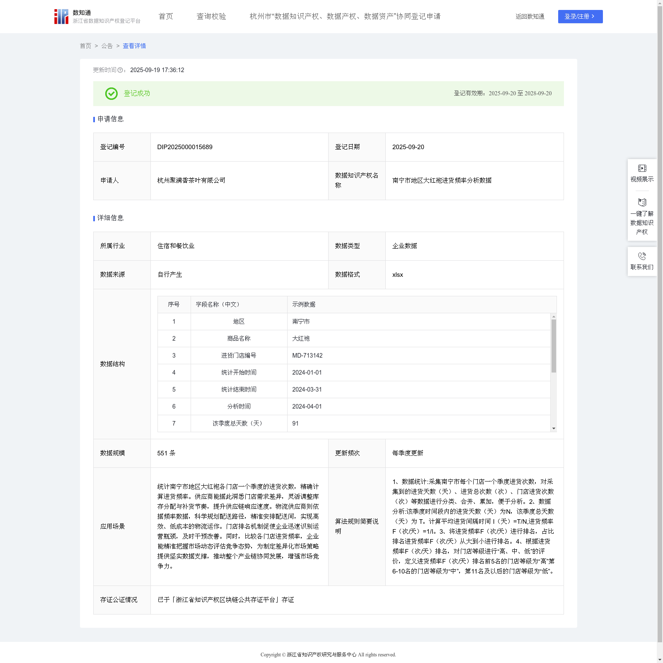Viewport: 663px width, 663px height.
Task: Click the data table scroll-down arrow
Action: (554, 428)
